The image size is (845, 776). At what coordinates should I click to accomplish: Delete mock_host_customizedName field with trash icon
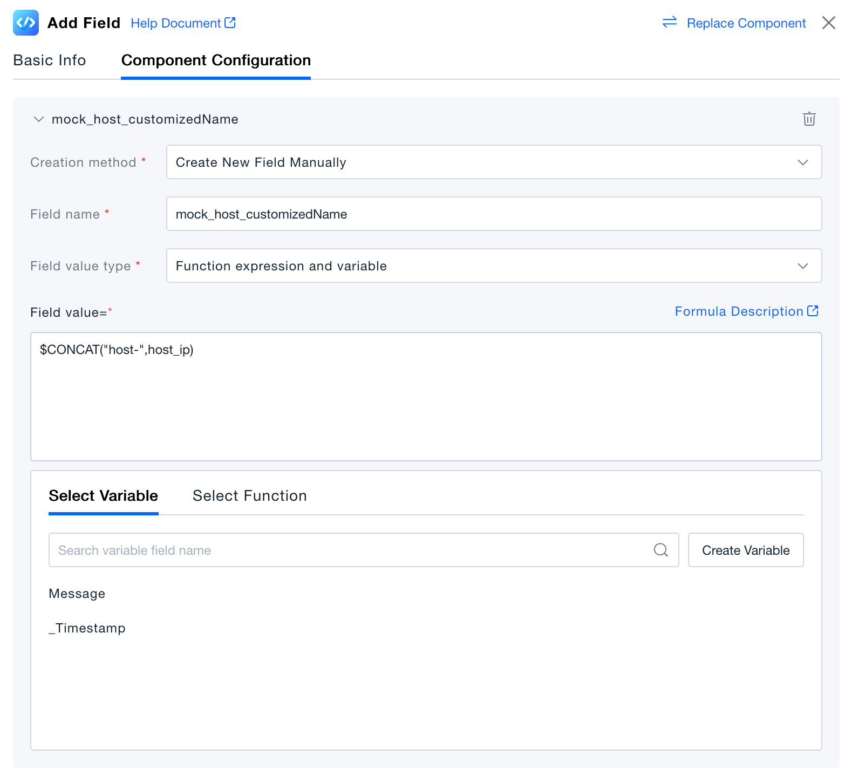click(x=809, y=119)
